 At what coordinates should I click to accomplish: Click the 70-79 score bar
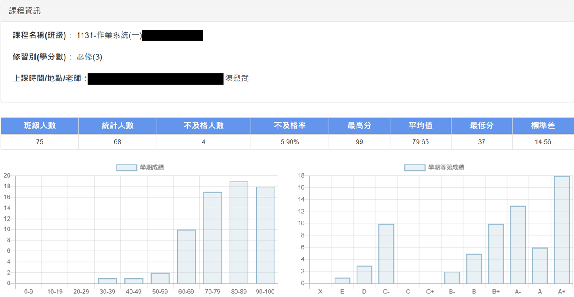pyautogui.click(x=213, y=238)
